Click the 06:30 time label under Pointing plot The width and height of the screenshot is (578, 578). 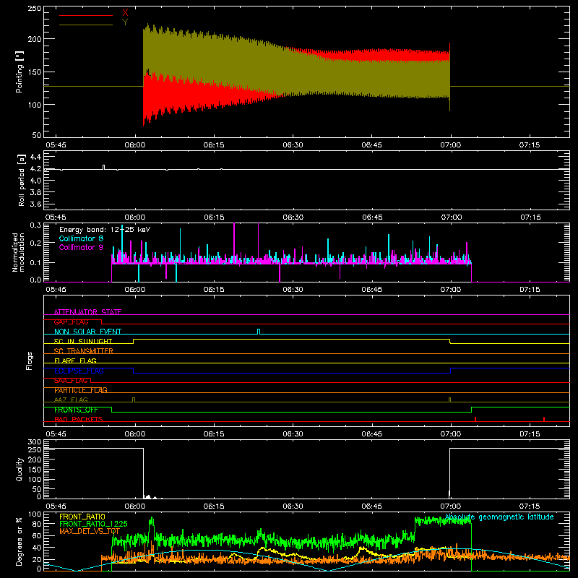pyautogui.click(x=293, y=145)
